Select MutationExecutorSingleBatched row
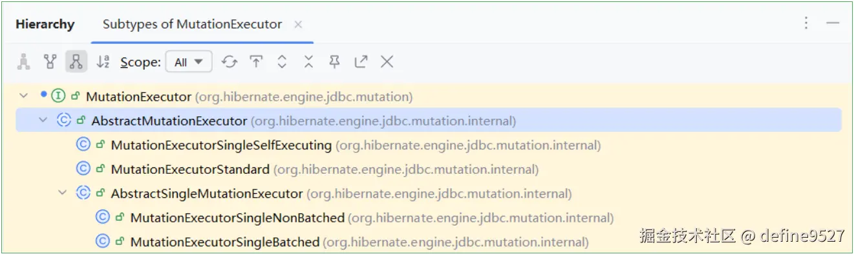This screenshot has height=254, width=854. (x=429, y=242)
